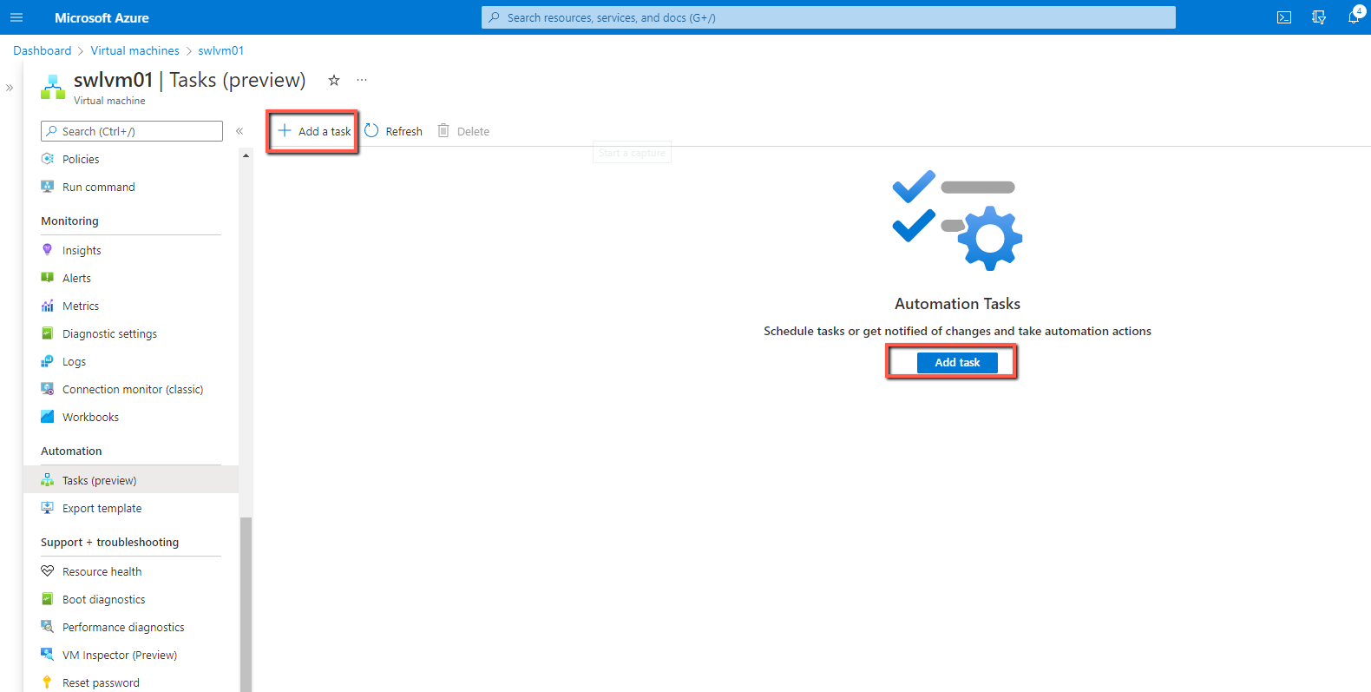Click the Export template icon

pos(48,508)
